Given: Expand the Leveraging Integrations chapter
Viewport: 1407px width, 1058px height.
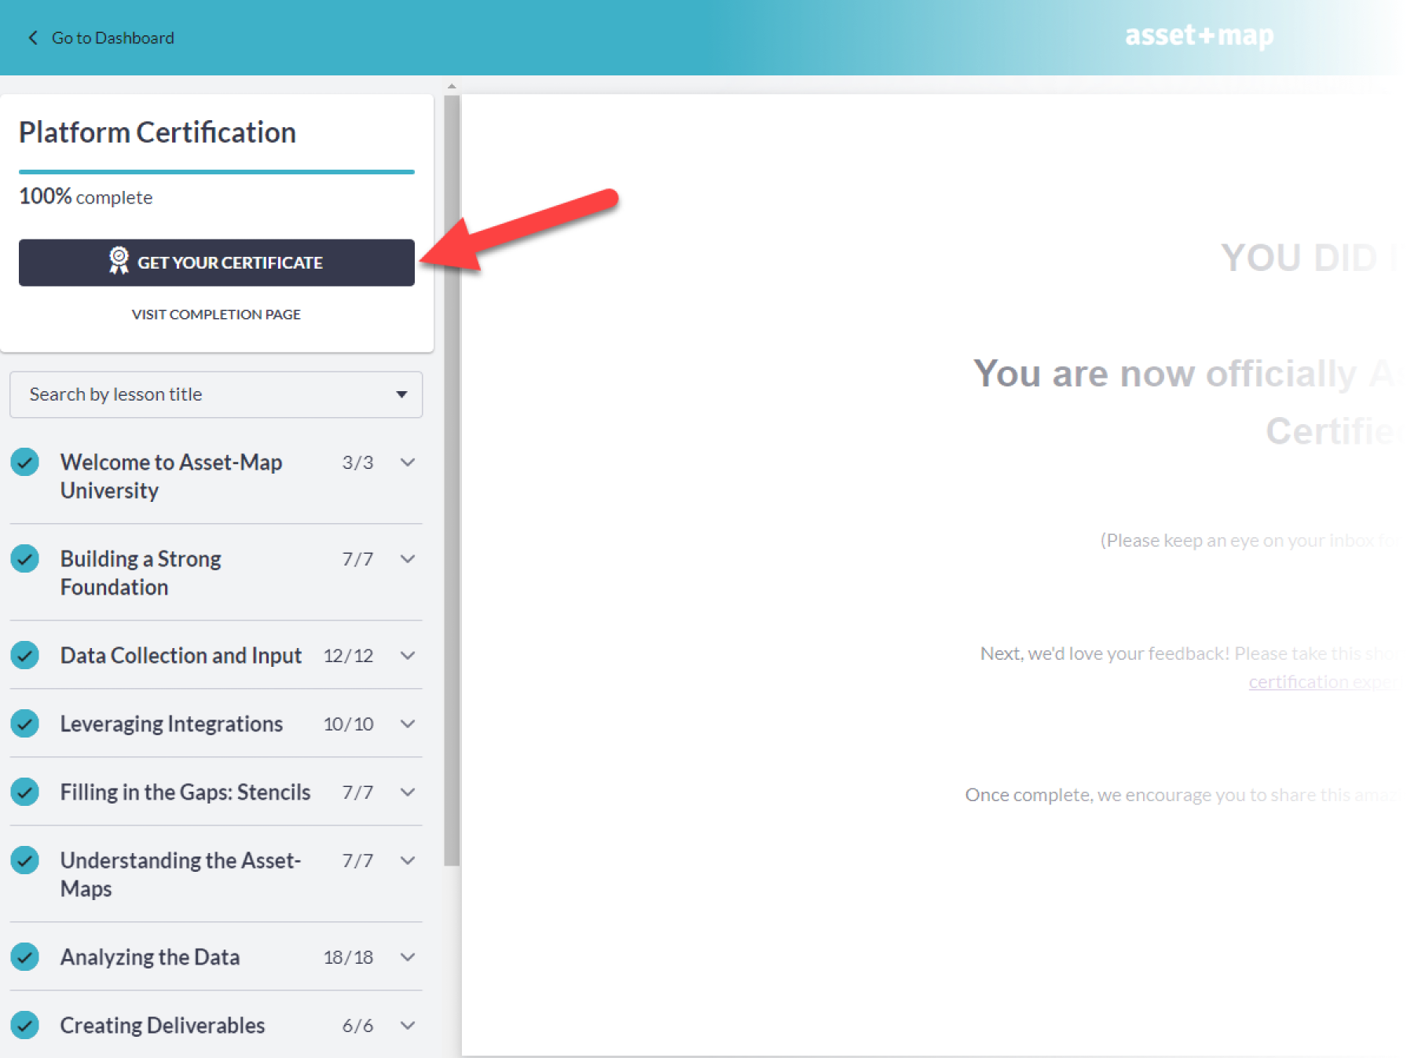Looking at the screenshot, I should click(x=408, y=723).
